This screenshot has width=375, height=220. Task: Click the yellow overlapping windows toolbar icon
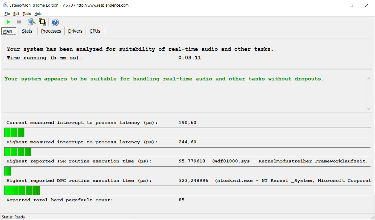click(42, 22)
